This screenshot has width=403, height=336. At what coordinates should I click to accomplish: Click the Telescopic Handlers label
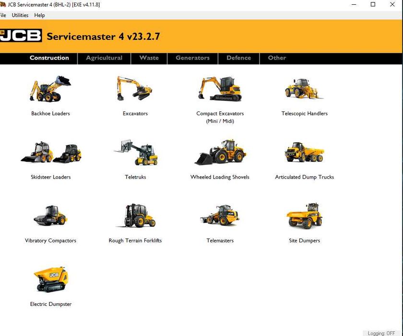[305, 113]
